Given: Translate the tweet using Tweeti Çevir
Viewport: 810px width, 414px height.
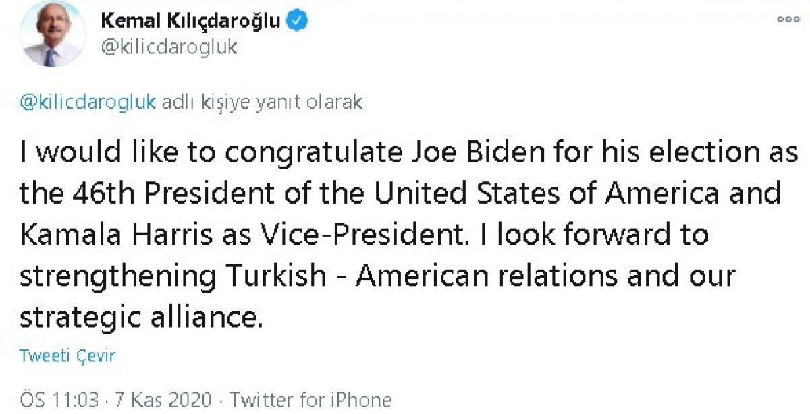Looking at the screenshot, I should tap(67, 357).
